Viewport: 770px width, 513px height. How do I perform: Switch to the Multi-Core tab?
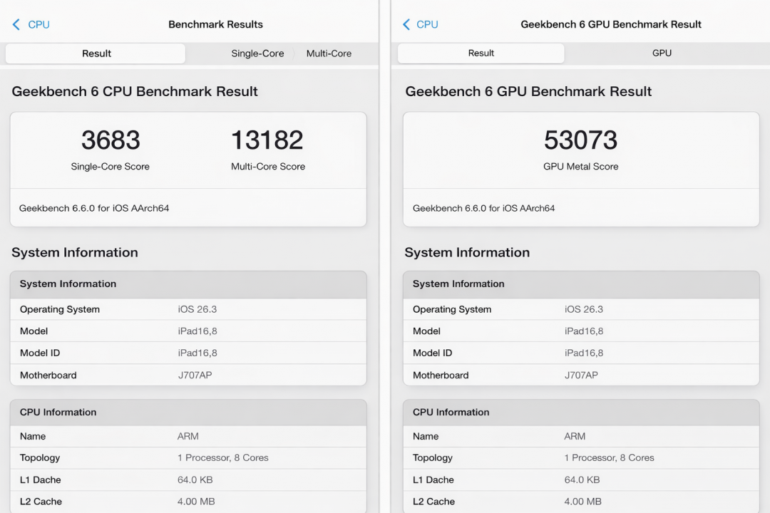point(329,53)
